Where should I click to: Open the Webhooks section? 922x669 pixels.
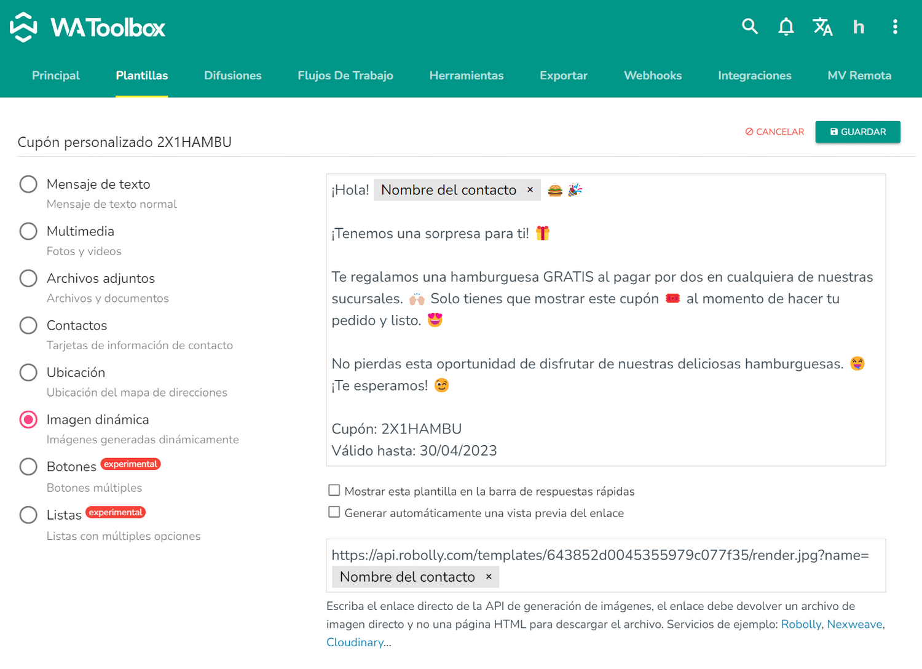(x=653, y=75)
